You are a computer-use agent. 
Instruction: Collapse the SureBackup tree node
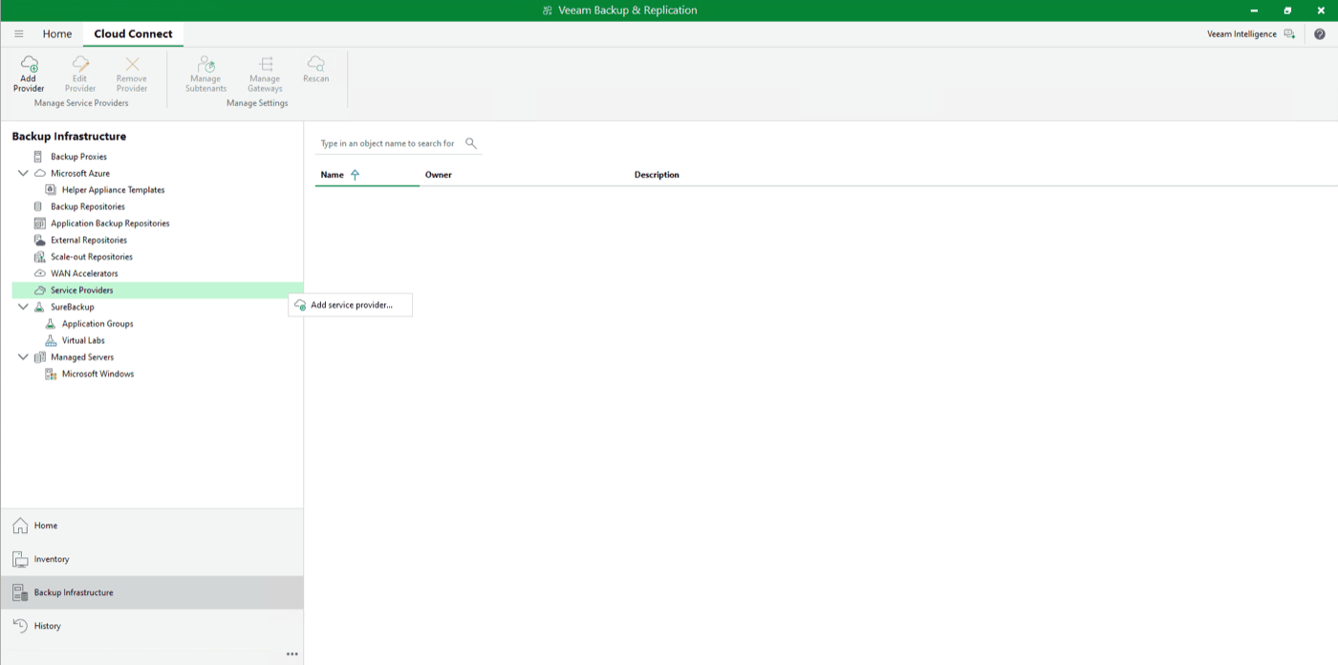click(x=23, y=307)
